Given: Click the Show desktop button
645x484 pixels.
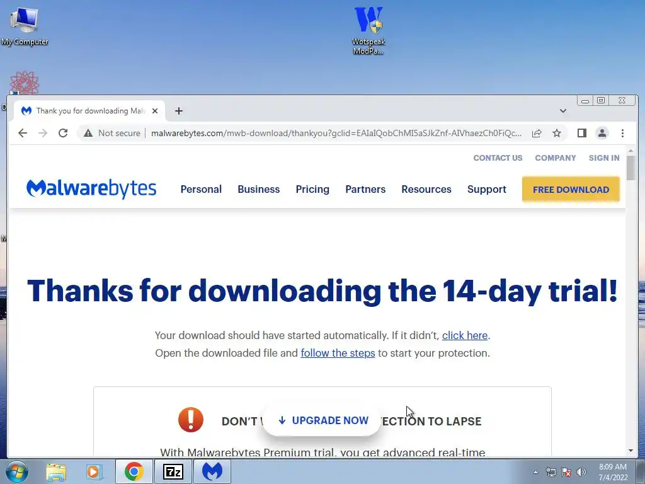Looking at the screenshot, I should pyautogui.click(x=641, y=471).
